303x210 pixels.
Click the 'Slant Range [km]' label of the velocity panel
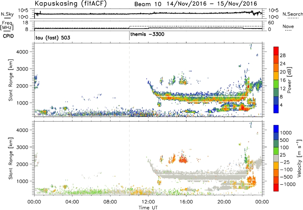coord(11,158)
